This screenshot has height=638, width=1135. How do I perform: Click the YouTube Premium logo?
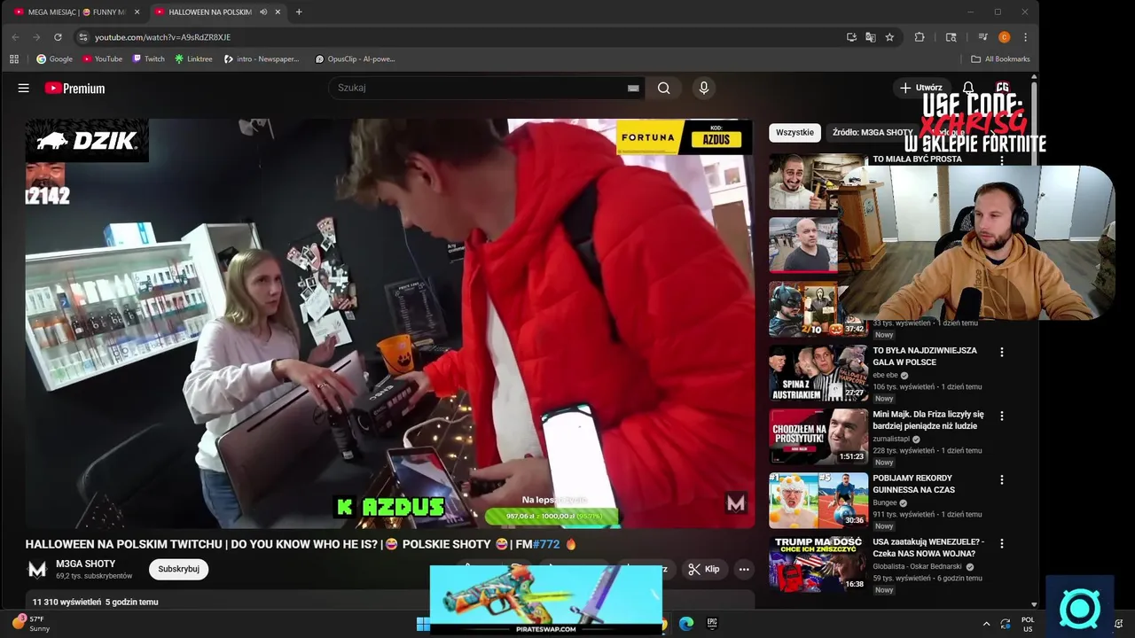pos(74,88)
